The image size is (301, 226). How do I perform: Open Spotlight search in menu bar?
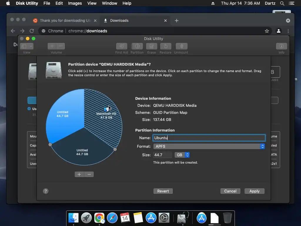(x=282, y=3)
